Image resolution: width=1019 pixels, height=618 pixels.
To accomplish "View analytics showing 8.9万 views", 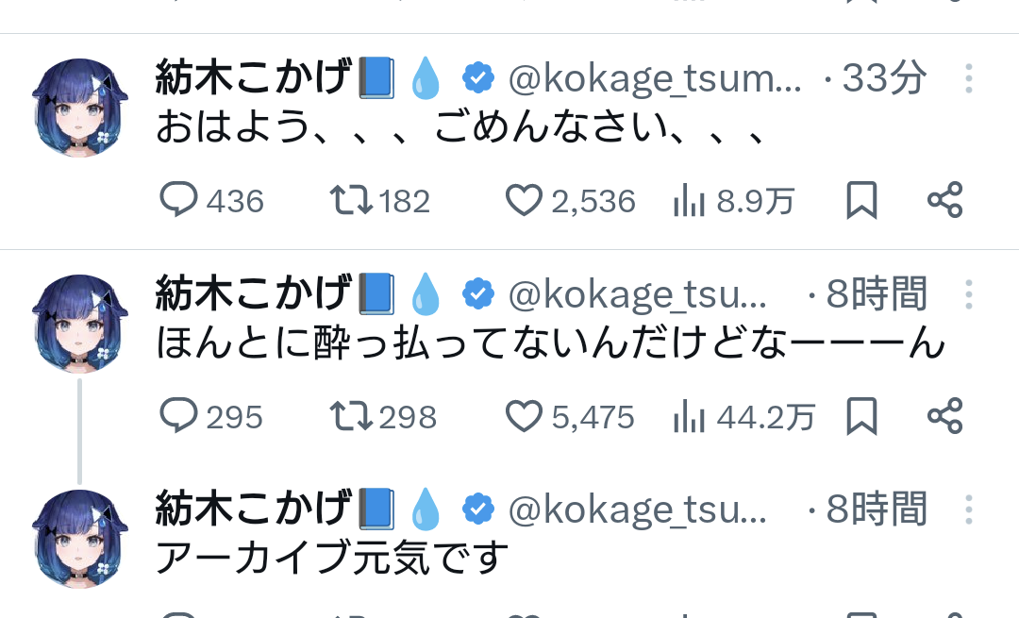I will [x=691, y=200].
